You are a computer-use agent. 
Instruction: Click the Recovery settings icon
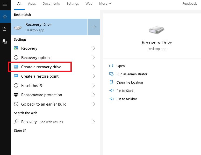[x=16, y=48]
